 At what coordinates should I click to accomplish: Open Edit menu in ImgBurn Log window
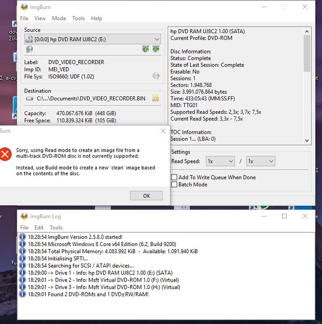(39, 228)
